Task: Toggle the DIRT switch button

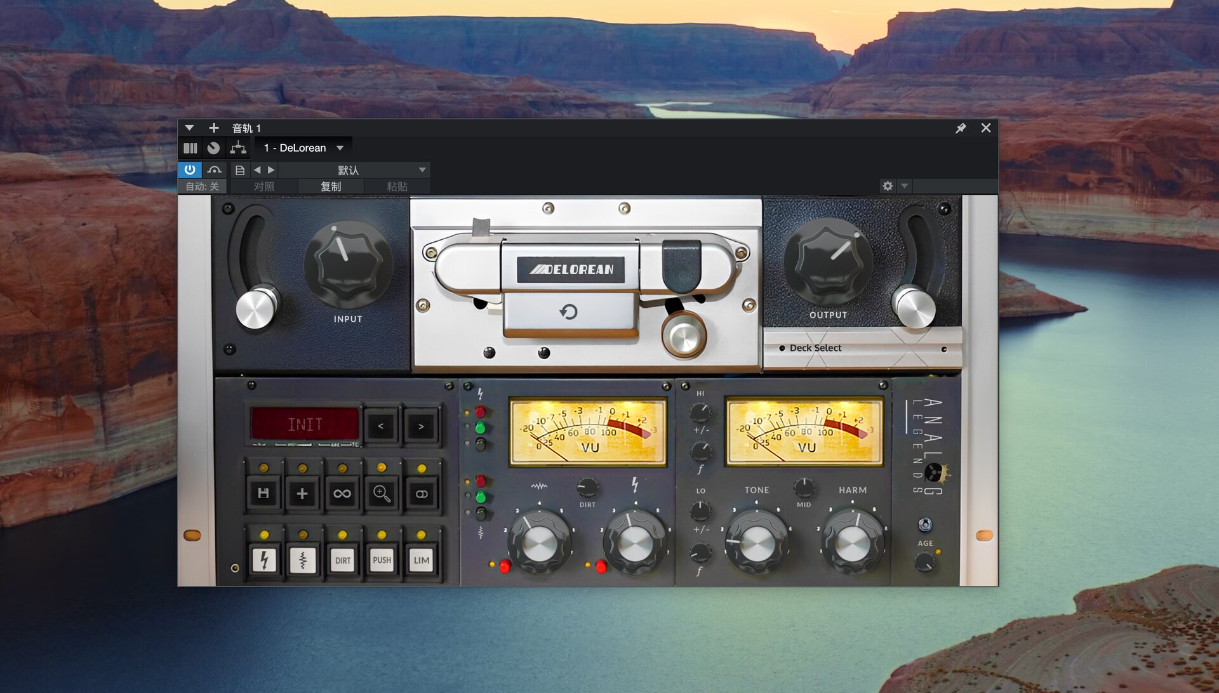Action: click(342, 560)
